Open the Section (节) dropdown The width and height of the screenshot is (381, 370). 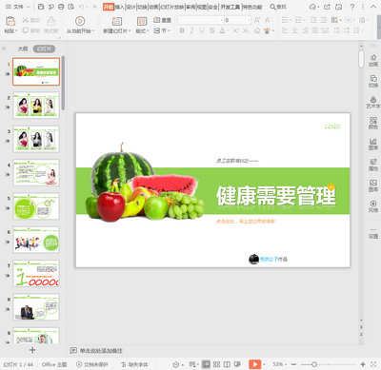162,30
